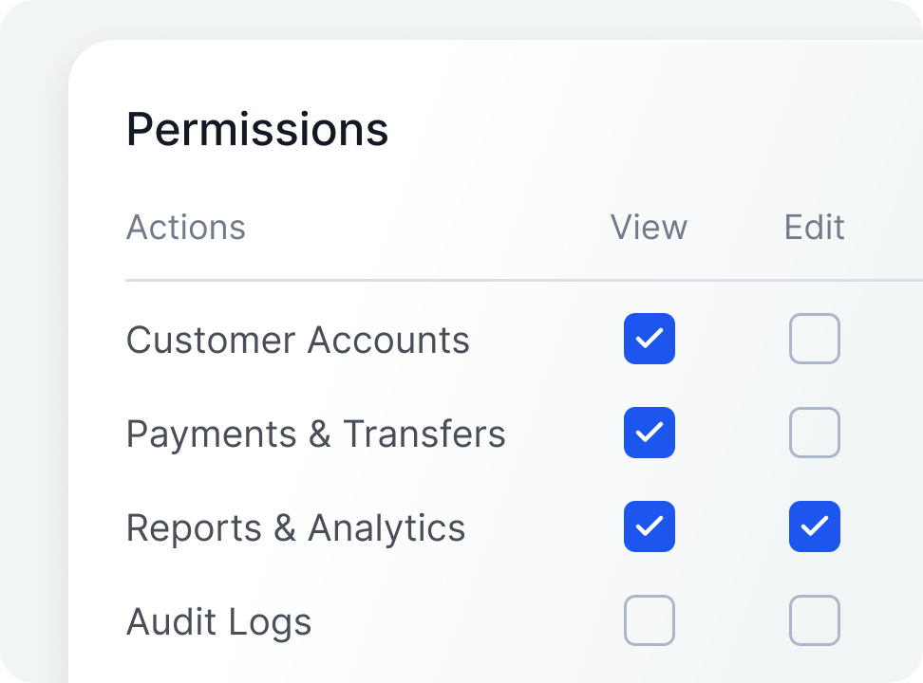This screenshot has height=683, width=923.
Task: Click empty space right of the Permissions title
Action: pyautogui.click(x=646, y=129)
